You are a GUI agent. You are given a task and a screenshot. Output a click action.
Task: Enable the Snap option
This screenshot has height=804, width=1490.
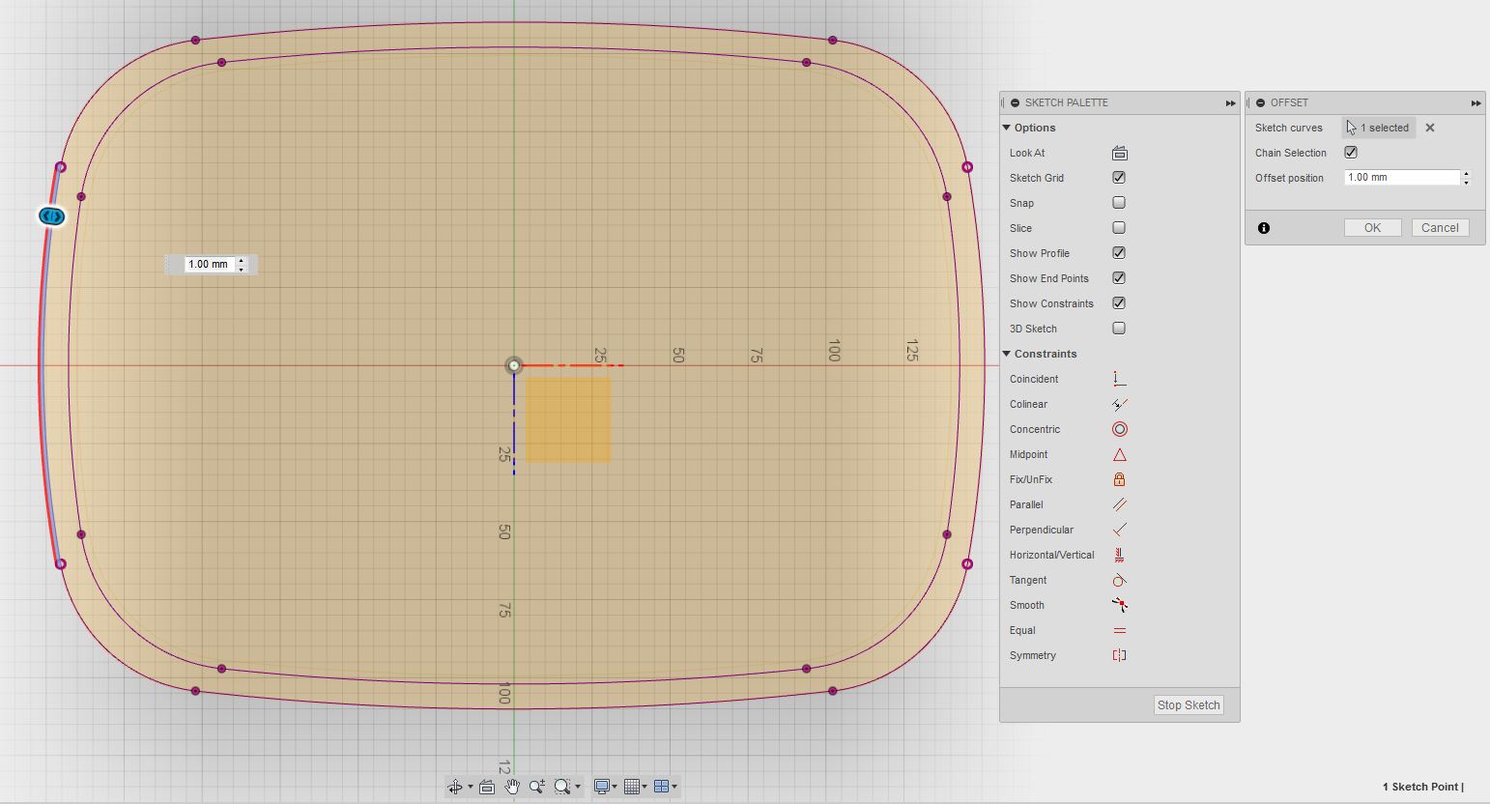[1118, 202]
